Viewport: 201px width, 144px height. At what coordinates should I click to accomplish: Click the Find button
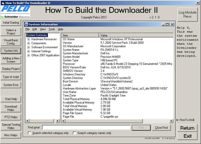(141, 128)
